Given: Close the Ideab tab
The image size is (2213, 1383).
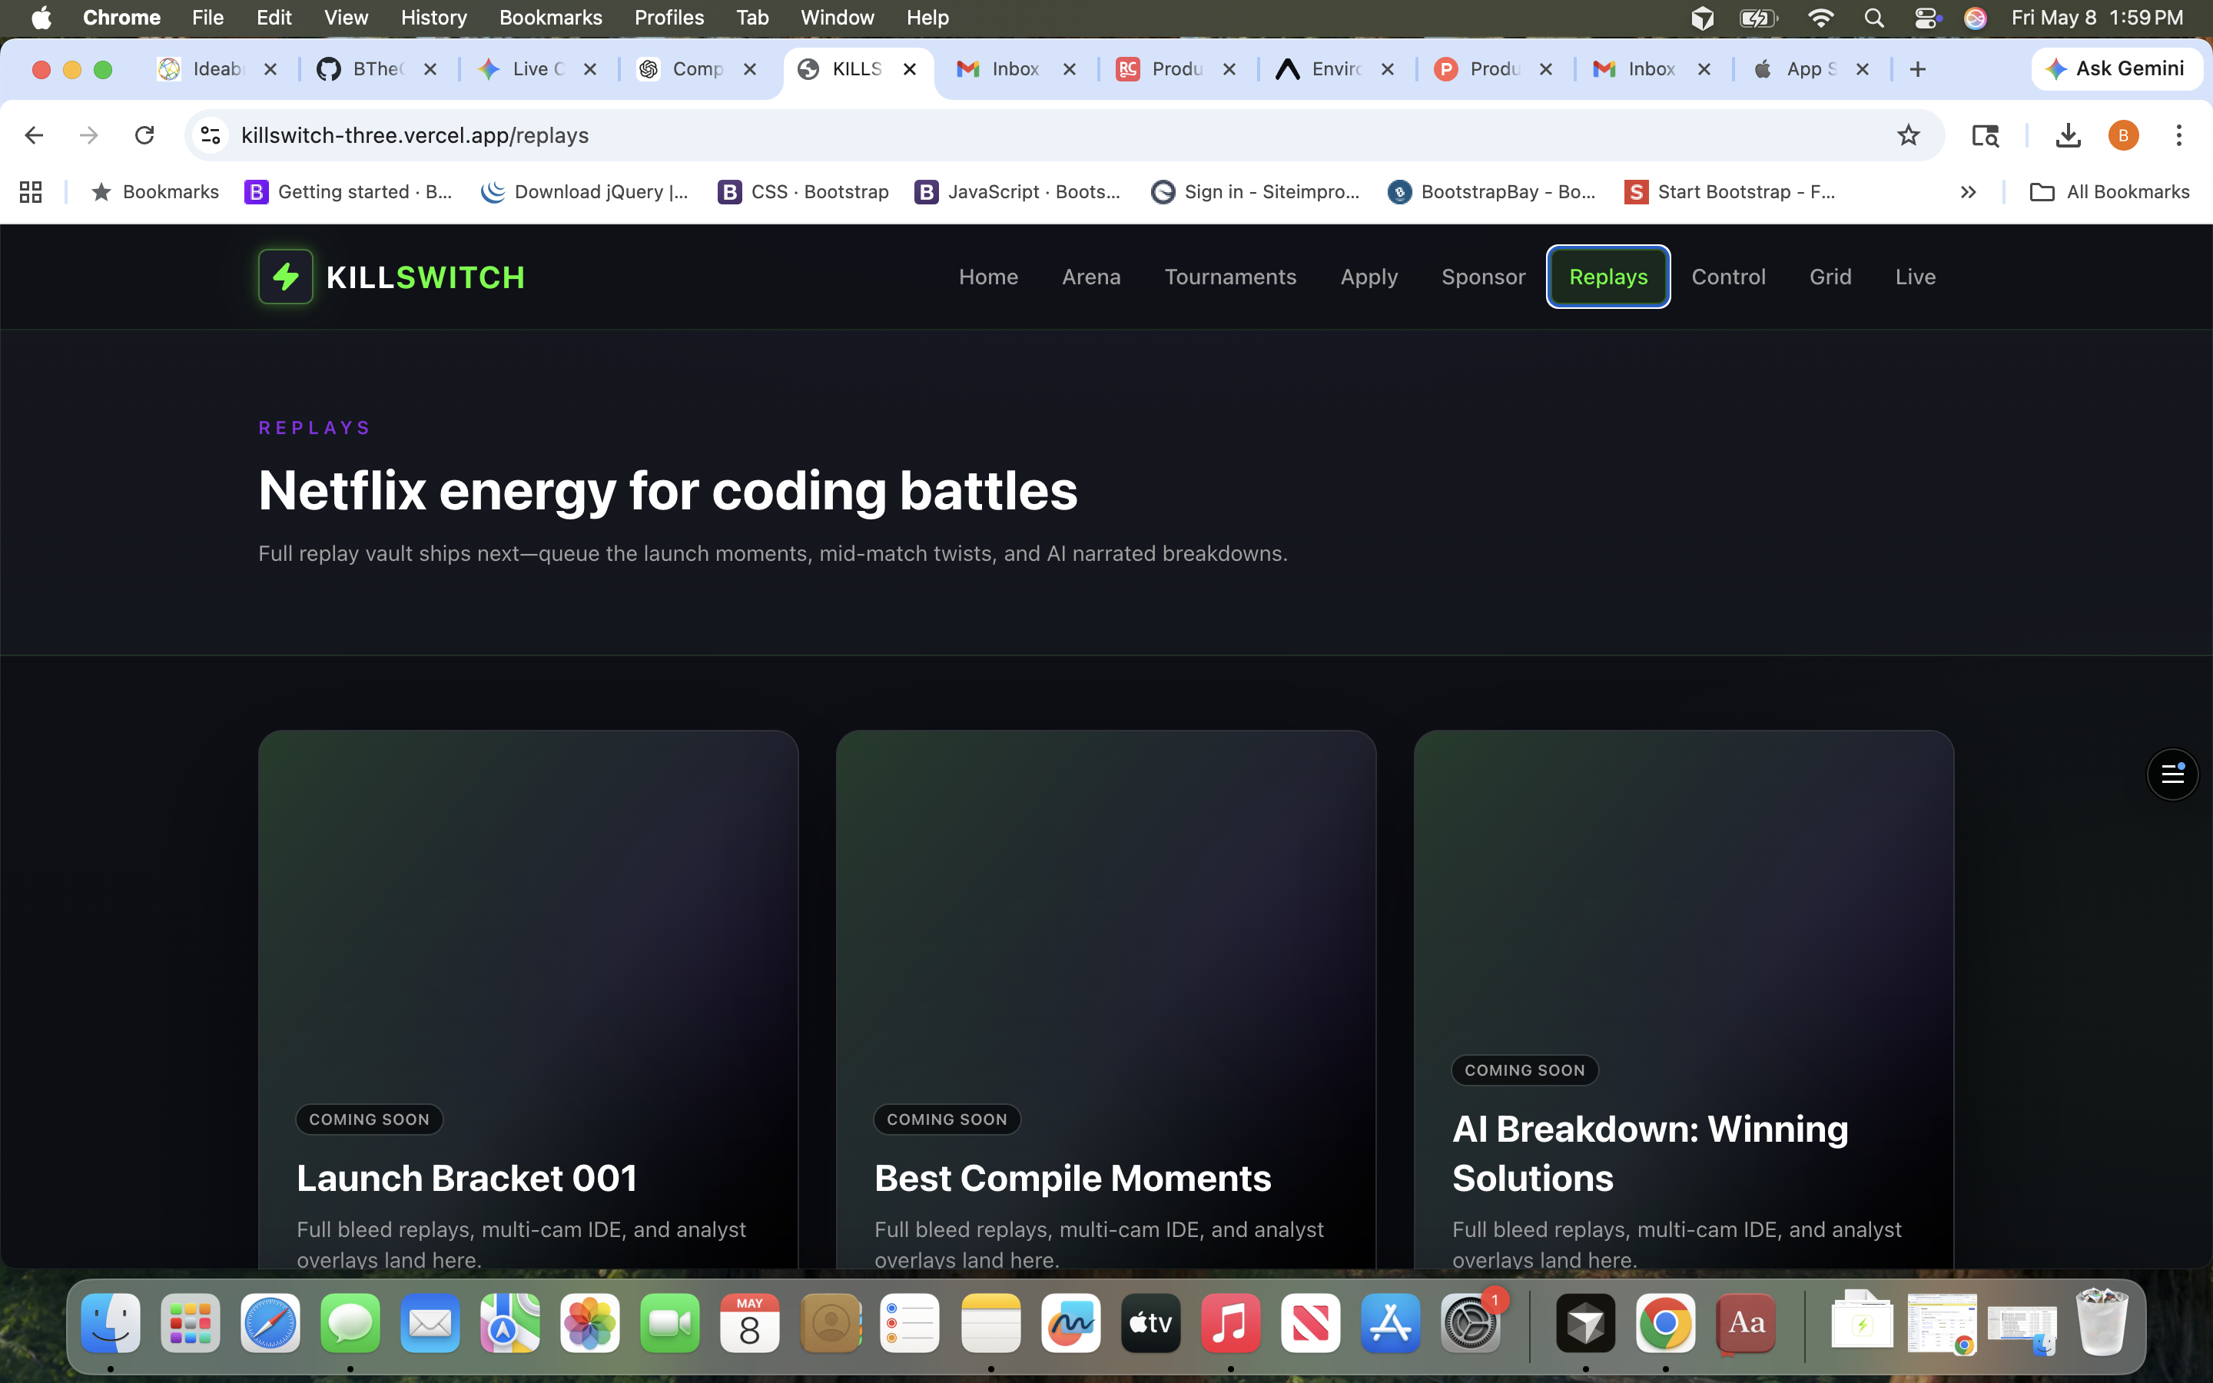Looking at the screenshot, I should pyautogui.click(x=270, y=68).
